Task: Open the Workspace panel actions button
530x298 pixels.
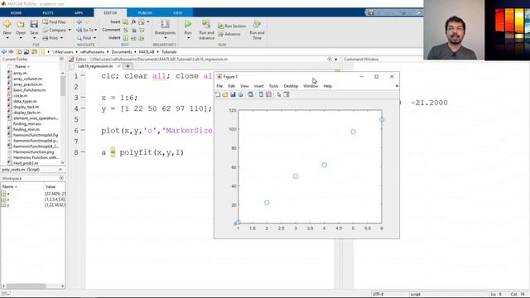Action: tap(61, 179)
